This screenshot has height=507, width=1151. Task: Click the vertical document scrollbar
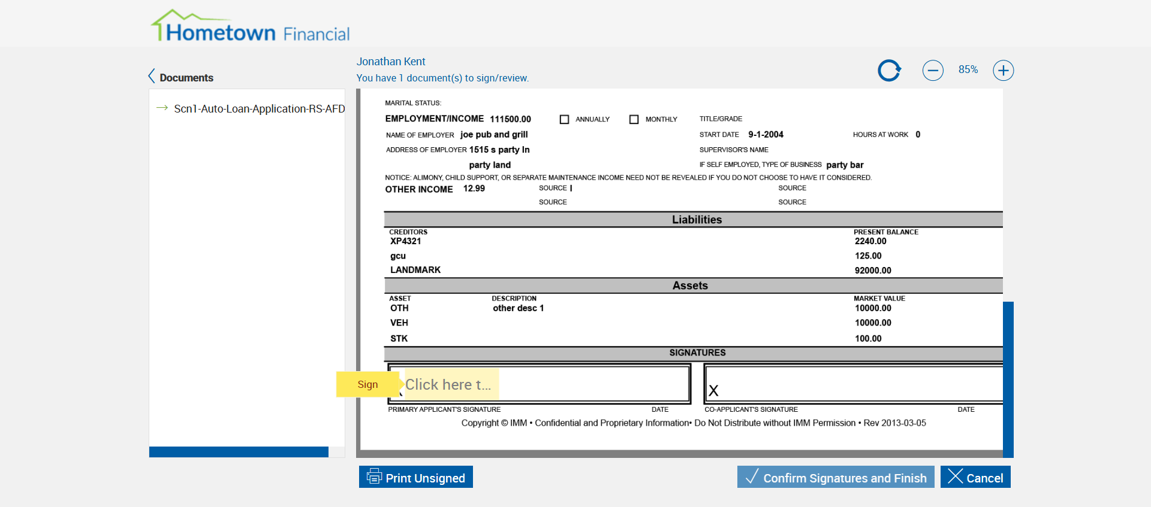click(x=1008, y=379)
